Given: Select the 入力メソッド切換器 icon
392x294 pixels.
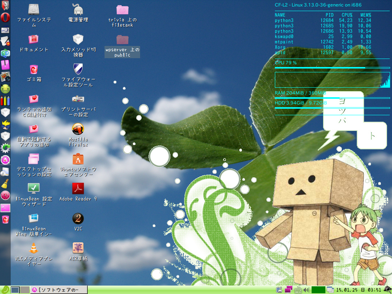Looking at the screenshot, I should pyautogui.click(x=78, y=46).
